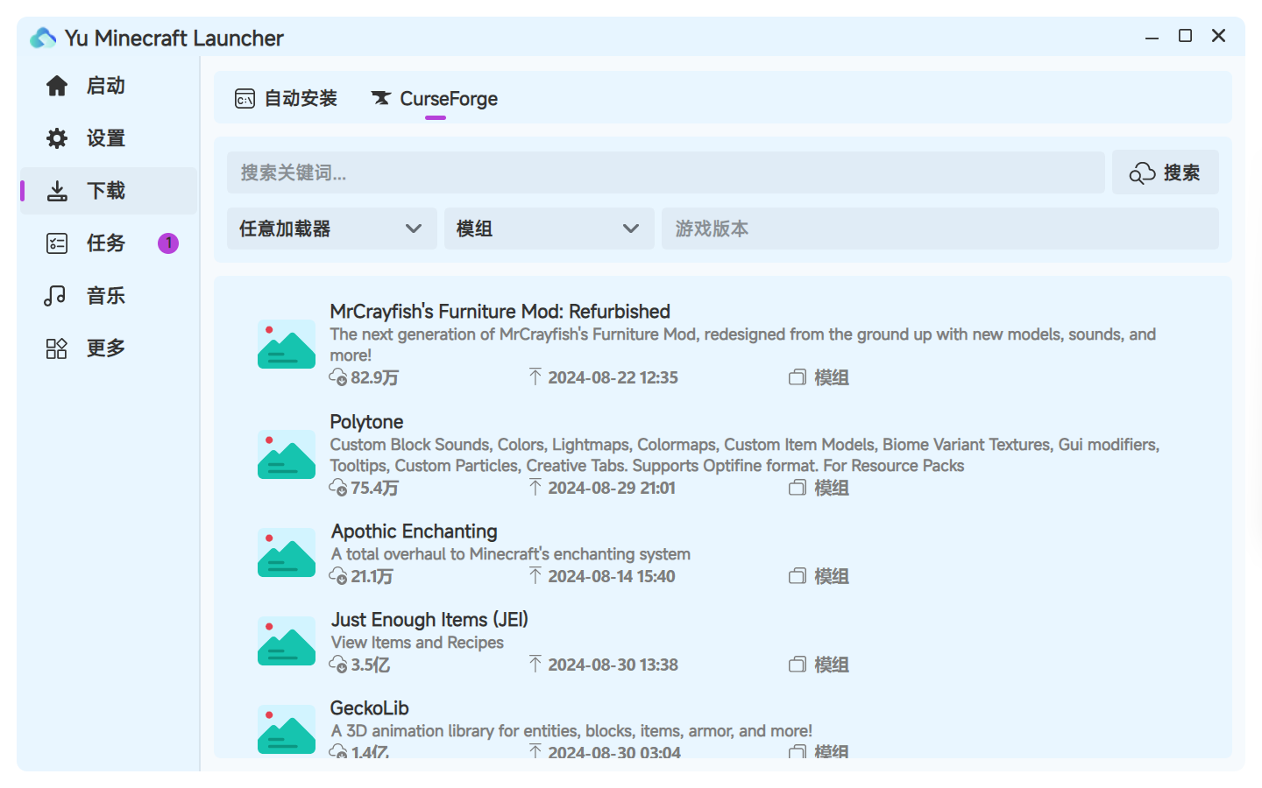Click 'A total overhaul to Minecraft's enchanting system'

point(511,554)
